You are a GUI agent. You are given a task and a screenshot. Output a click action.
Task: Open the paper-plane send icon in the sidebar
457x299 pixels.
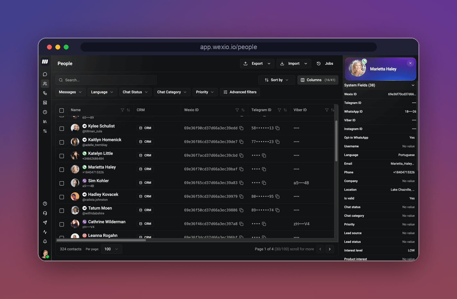tap(45, 223)
